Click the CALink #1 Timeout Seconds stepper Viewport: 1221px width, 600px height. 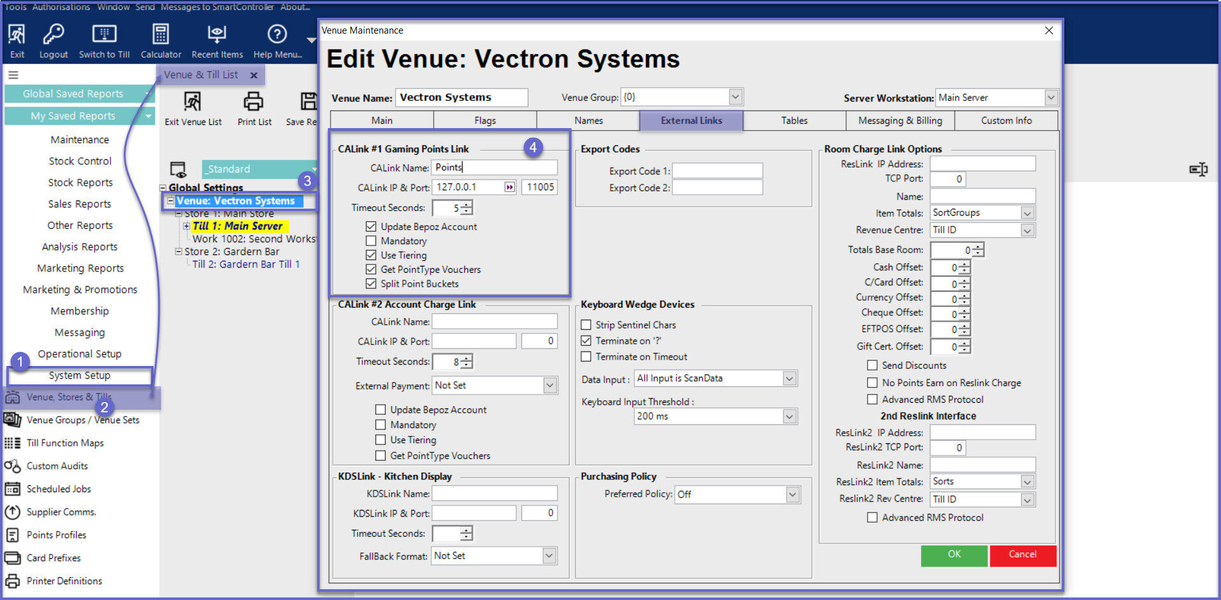click(x=466, y=208)
